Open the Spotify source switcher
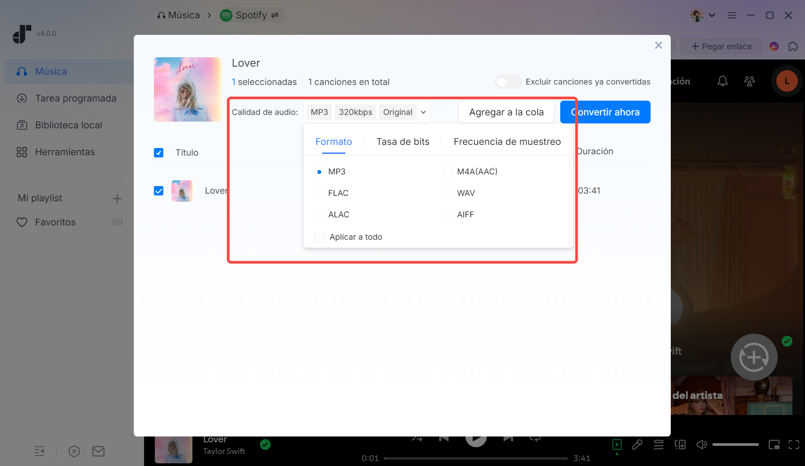The width and height of the screenshot is (805, 466). 252,15
